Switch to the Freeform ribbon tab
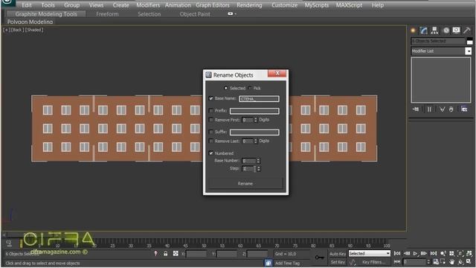476x268 pixels. (x=107, y=14)
